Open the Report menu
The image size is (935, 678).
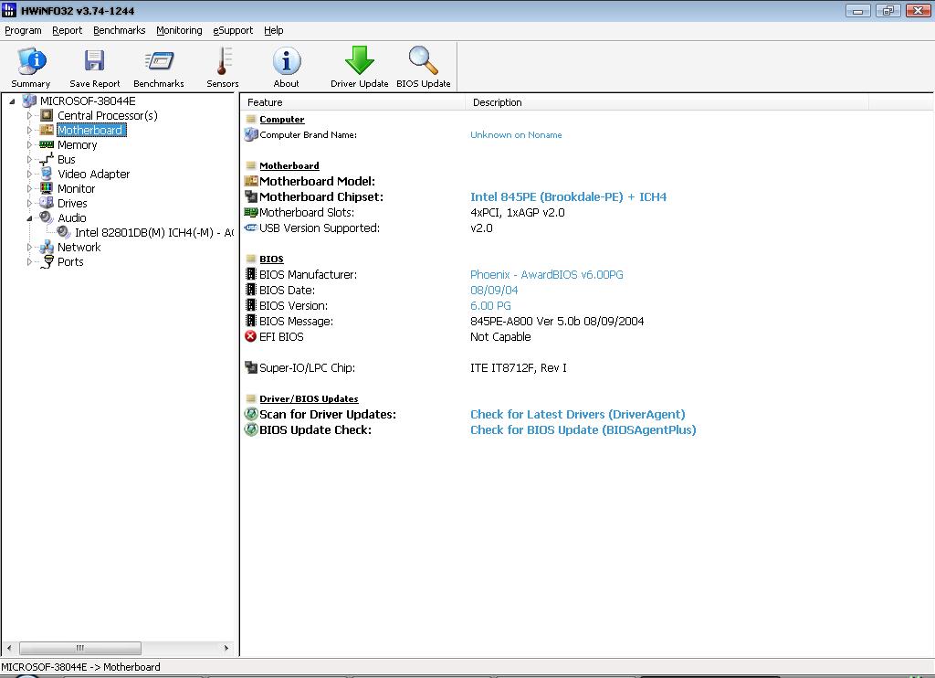[x=67, y=30]
